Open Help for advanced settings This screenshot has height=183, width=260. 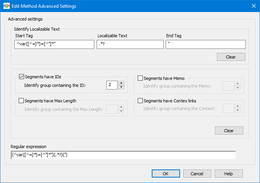[229, 174]
